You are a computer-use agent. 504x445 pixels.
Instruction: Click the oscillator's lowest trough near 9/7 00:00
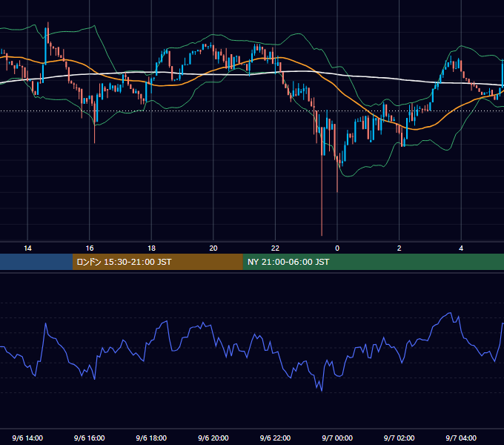coord(322,390)
